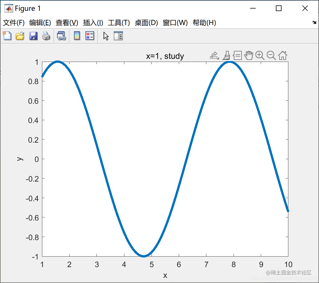The image size is (319, 283).
Task: Click the plot title "x=1, study"
Action: (165, 56)
